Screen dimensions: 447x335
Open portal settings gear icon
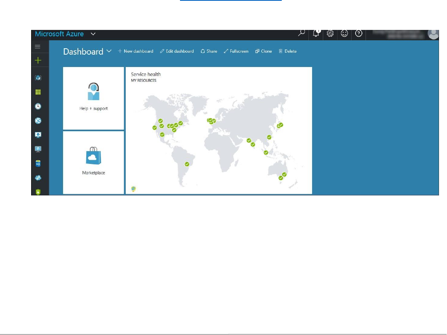(330, 33)
